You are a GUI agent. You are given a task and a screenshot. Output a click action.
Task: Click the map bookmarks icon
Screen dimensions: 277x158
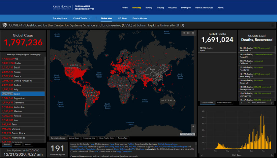coord(184,33)
